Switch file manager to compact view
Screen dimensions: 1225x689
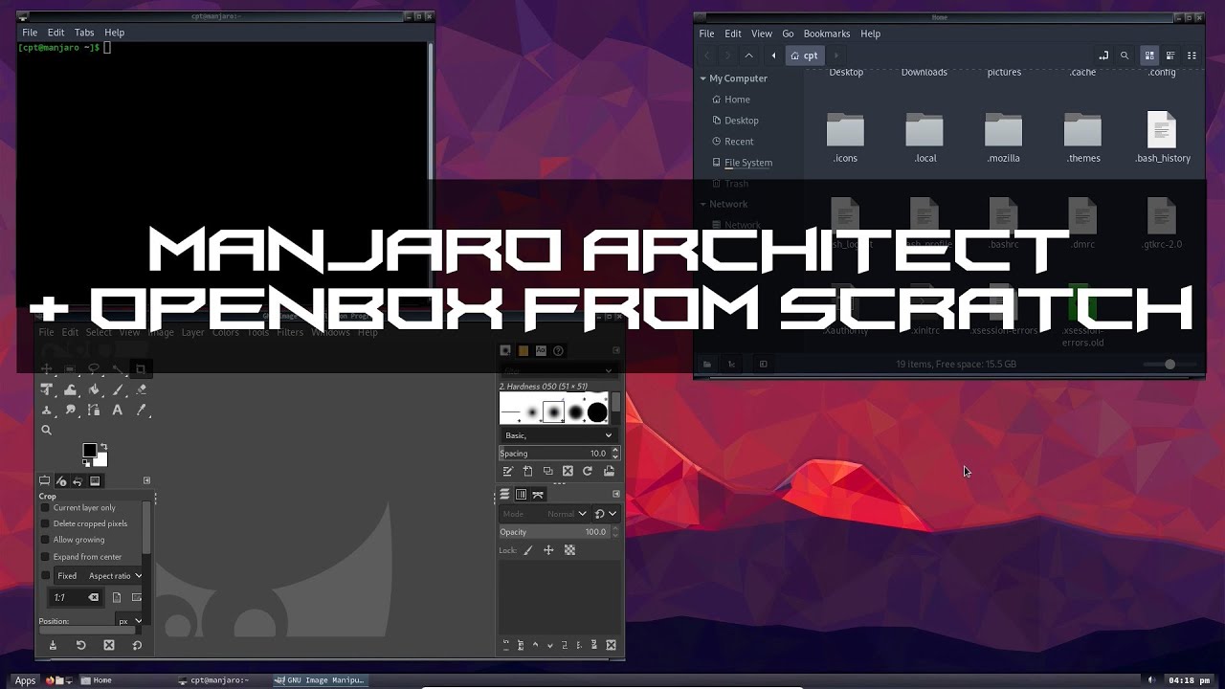point(1192,56)
